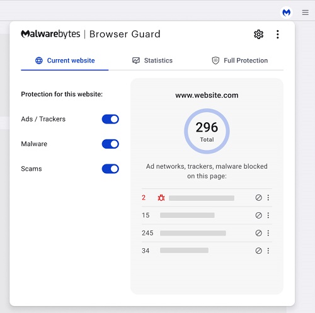
Task: Click the count 245 in blocked list
Action: pyautogui.click(x=147, y=233)
